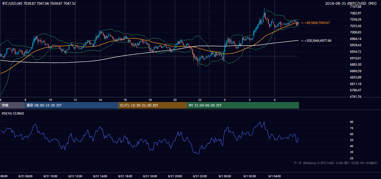
Task: Click the 8/31 20:00 date label
Action: coord(175,176)
